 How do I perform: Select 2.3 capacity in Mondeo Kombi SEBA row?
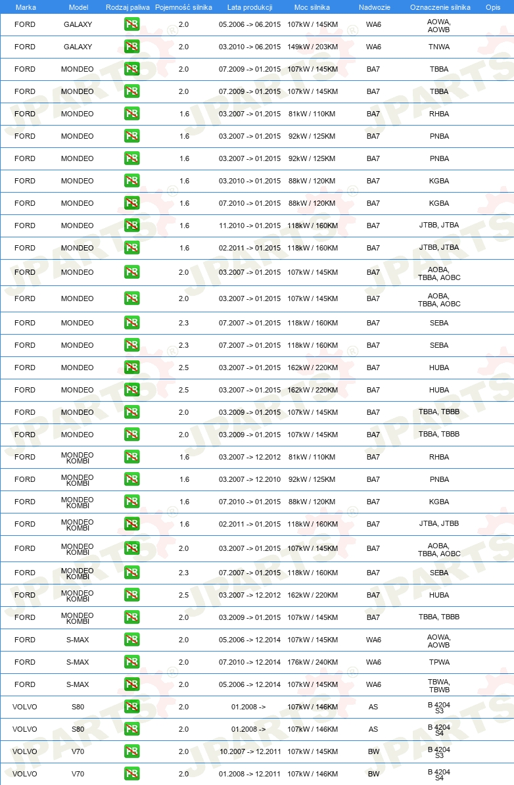click(x=183, y=572)
